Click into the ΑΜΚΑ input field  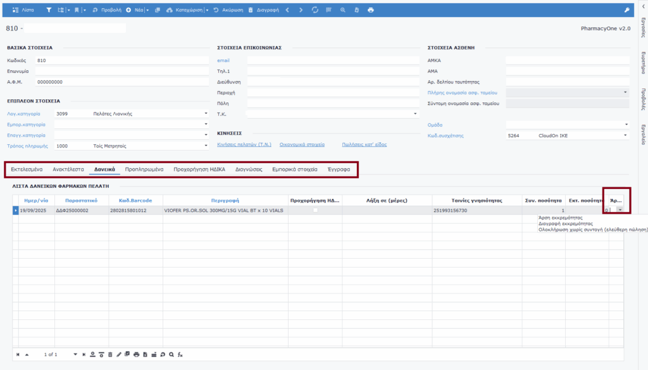[567, 61]
